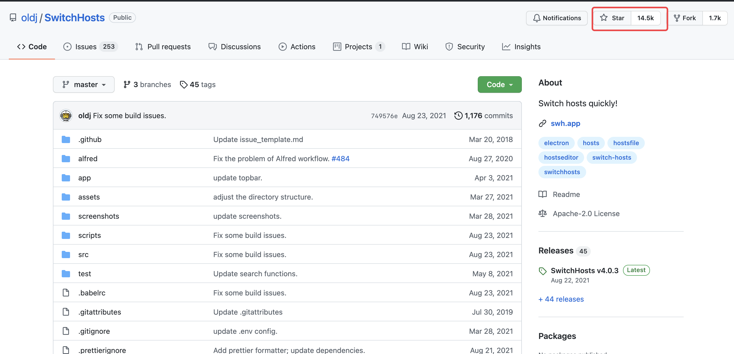
Task: Click the Fork icon button
Action: pos(677,18)
